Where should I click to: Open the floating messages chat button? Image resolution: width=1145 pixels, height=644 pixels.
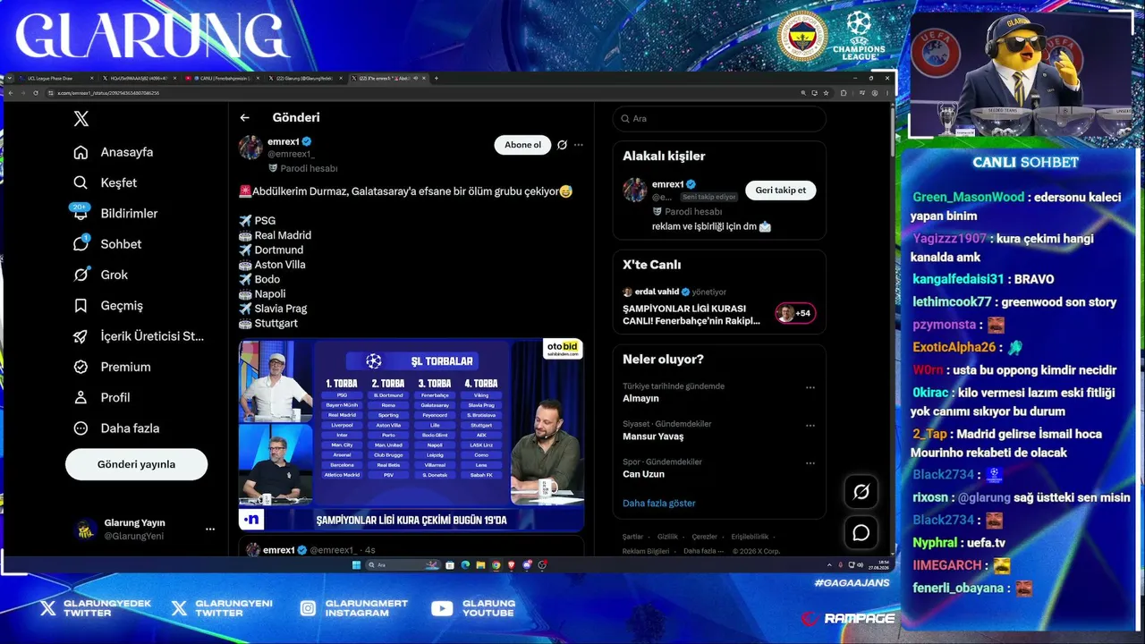(x=861, y=533)
